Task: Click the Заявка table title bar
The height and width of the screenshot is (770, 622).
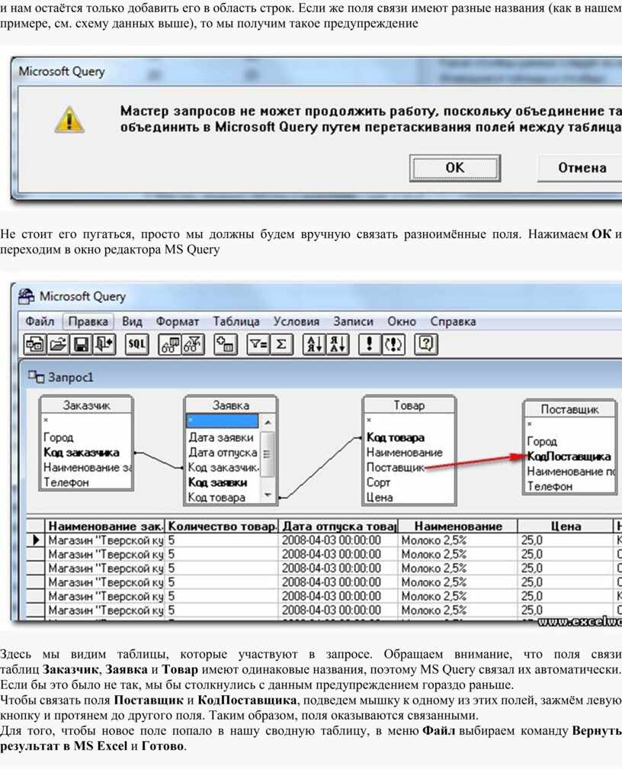Action: (x=230, y=405)
